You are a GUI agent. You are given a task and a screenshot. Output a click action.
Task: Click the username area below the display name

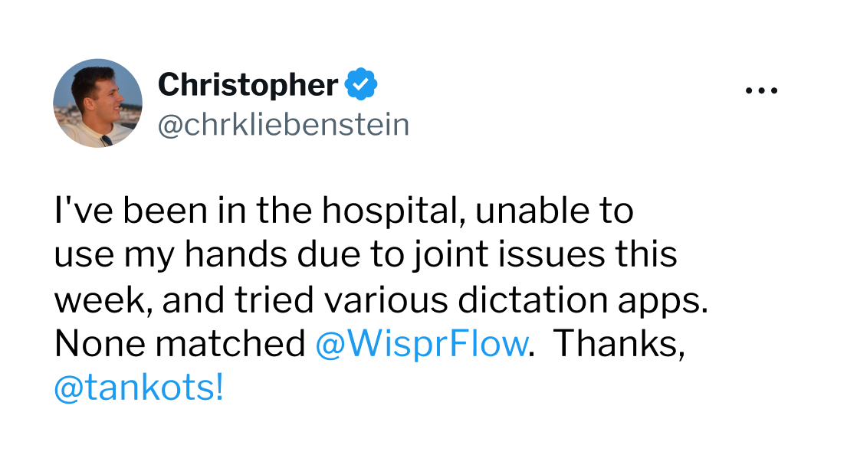coord(283,124)
